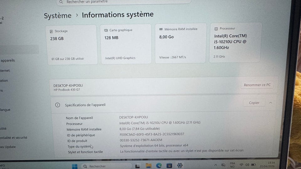
Task: Open Confidentialité et sécurité sidebar item
Action: click(13, 138)
